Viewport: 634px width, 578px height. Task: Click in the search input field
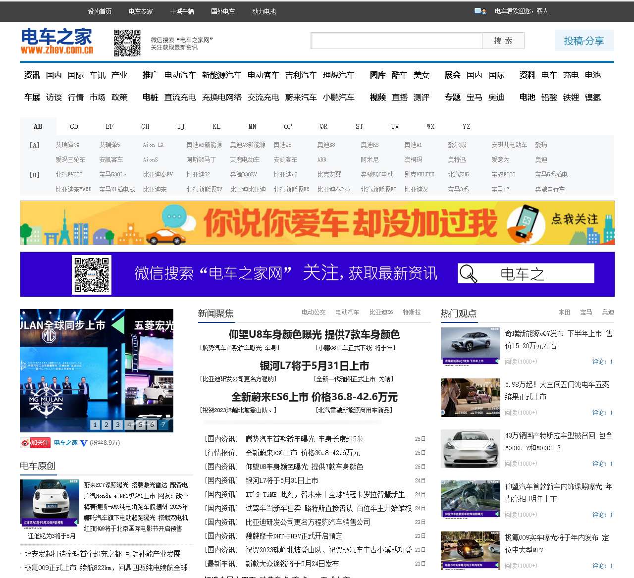click(x=396, y=41)
